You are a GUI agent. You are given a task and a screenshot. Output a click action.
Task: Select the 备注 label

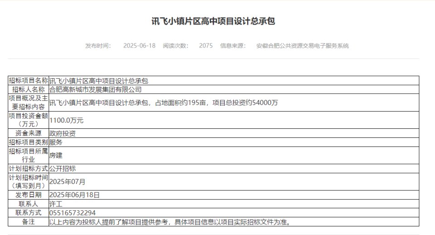pyautogui.click(x=28, y=222)
